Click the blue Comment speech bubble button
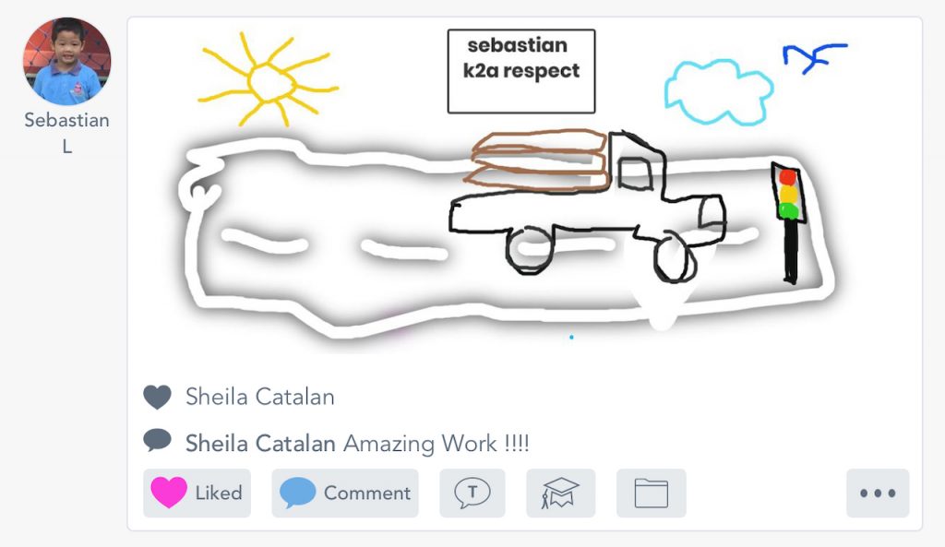Screen dimensions: 945x547 click(344, 493)
